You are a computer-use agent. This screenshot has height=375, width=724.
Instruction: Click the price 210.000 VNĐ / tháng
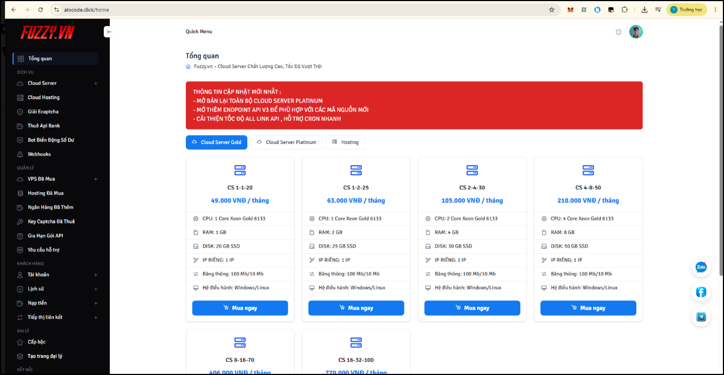tap(588, 201)
